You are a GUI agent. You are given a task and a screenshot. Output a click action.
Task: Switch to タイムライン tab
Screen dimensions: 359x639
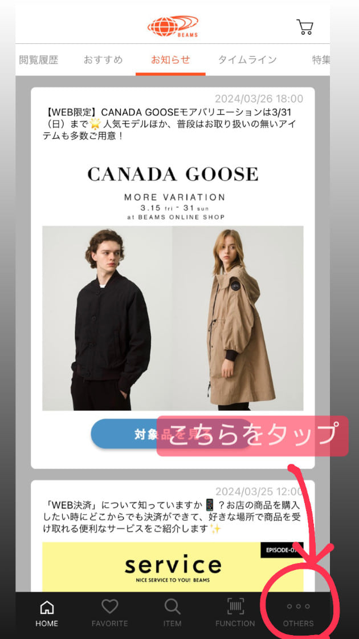pyautogui.click(x=247, y=60)
